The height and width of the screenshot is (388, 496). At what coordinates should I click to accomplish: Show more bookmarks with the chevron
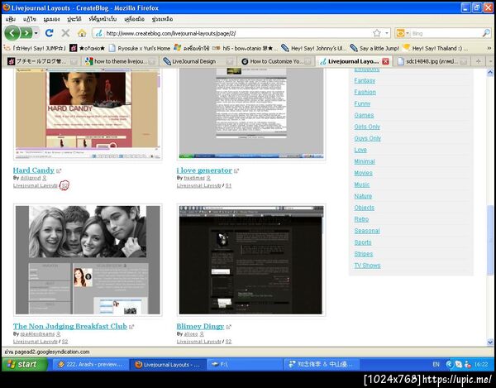(x=489, y=48)
